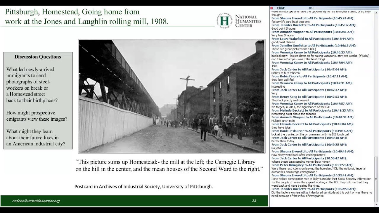This screenshot has width=379, height=213.
Task: Click Robin Finora's 10:47:11 AM message header
Action: (x=310, y=76)
